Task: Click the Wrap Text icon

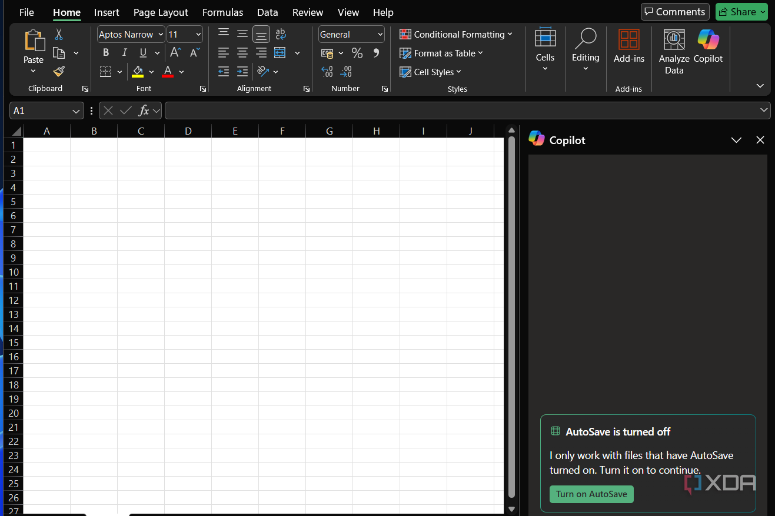Action: 281,34
